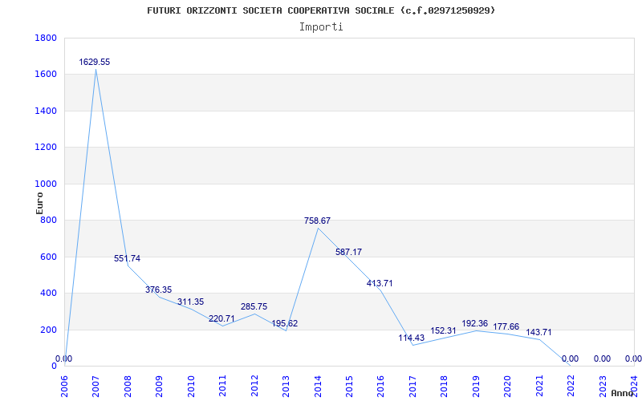Click the 2010 year label on x-axis
Screen dimensions: 642x401
pyautogui.click(x=191, y=387)
